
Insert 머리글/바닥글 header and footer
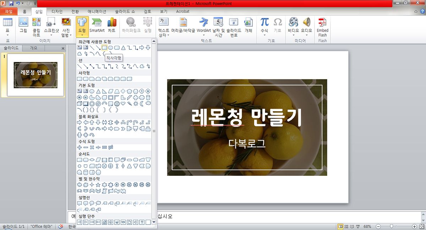[x=183, y=26]
